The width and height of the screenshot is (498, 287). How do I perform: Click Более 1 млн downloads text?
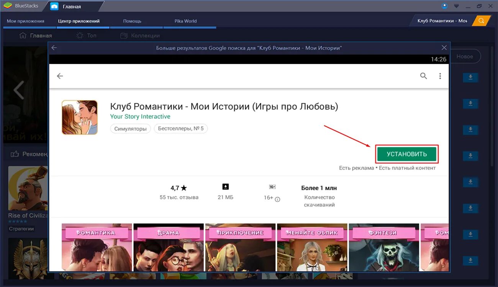pos(319,188)
